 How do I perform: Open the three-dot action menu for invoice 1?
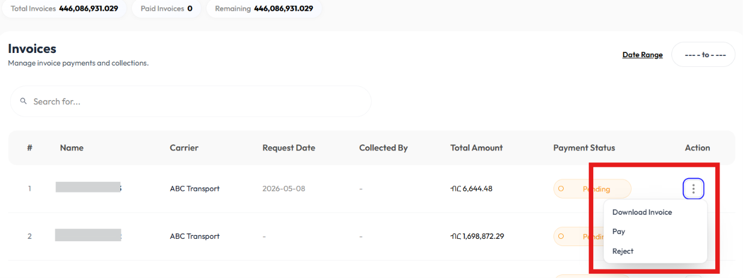pos(694,189)
